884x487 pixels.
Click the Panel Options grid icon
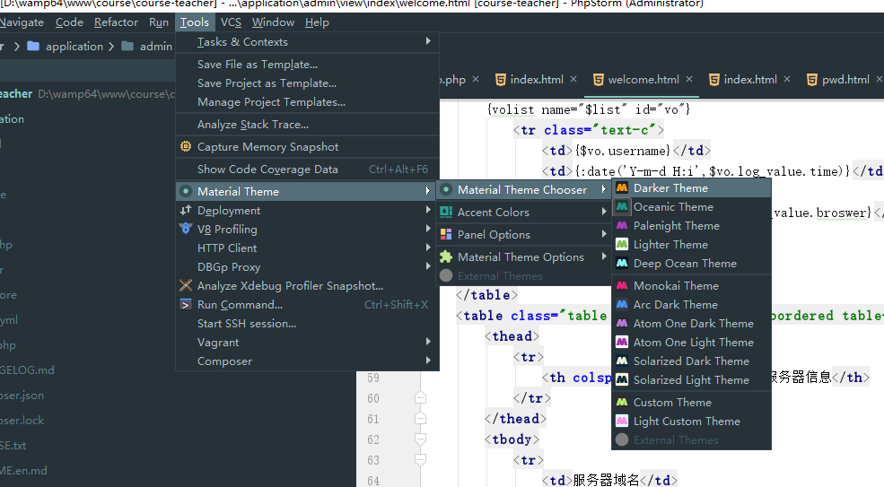[446, 234]
